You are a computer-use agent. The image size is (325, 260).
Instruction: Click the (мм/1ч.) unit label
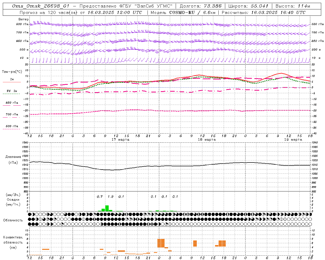pos(13,204)
